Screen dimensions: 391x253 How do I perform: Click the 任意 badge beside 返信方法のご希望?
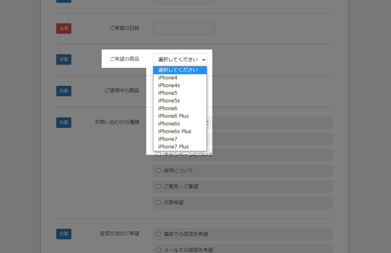64,234
